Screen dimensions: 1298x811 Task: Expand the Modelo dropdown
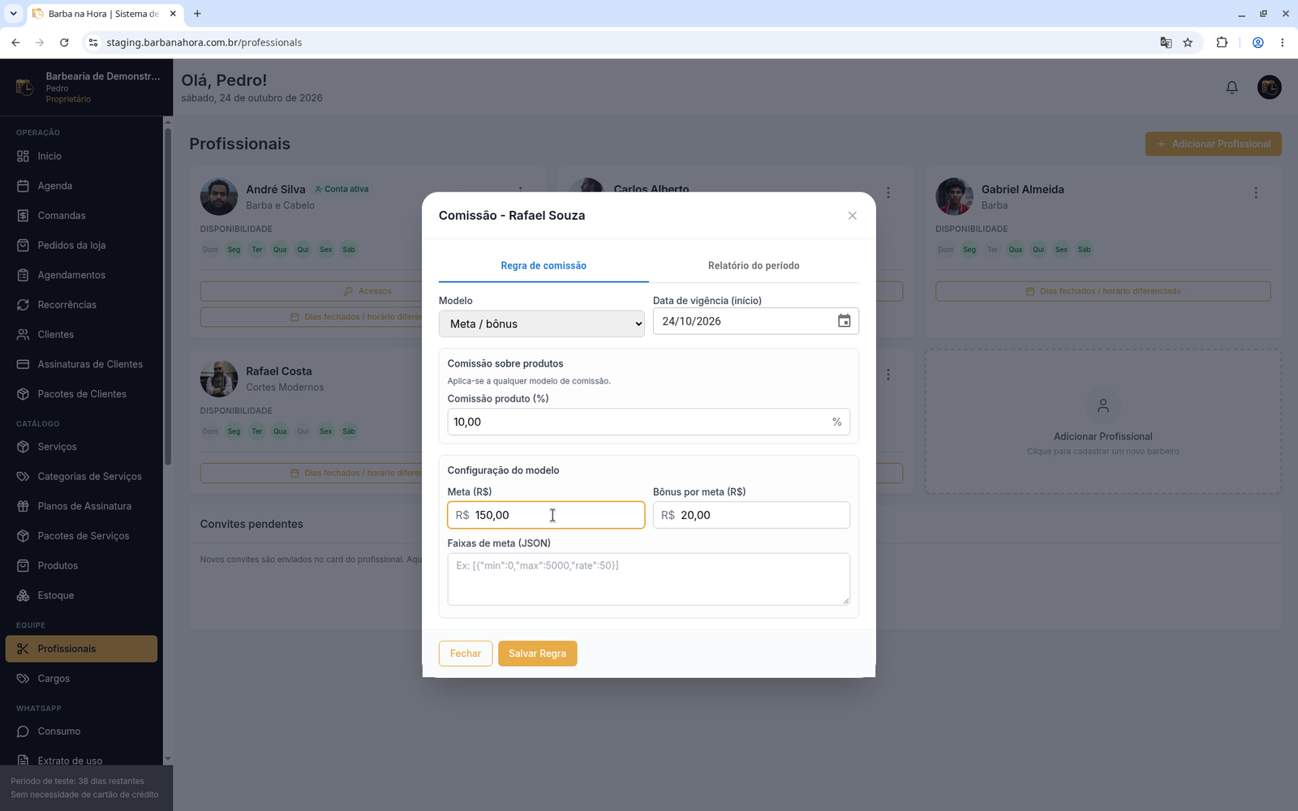pyautogui.click(x=541, y=324)
